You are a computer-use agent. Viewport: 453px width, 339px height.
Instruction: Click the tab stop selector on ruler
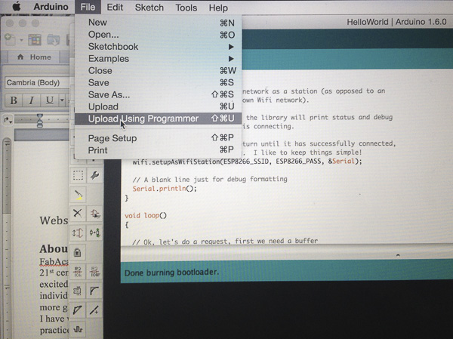pyautogui.click(x=8, y=120)
